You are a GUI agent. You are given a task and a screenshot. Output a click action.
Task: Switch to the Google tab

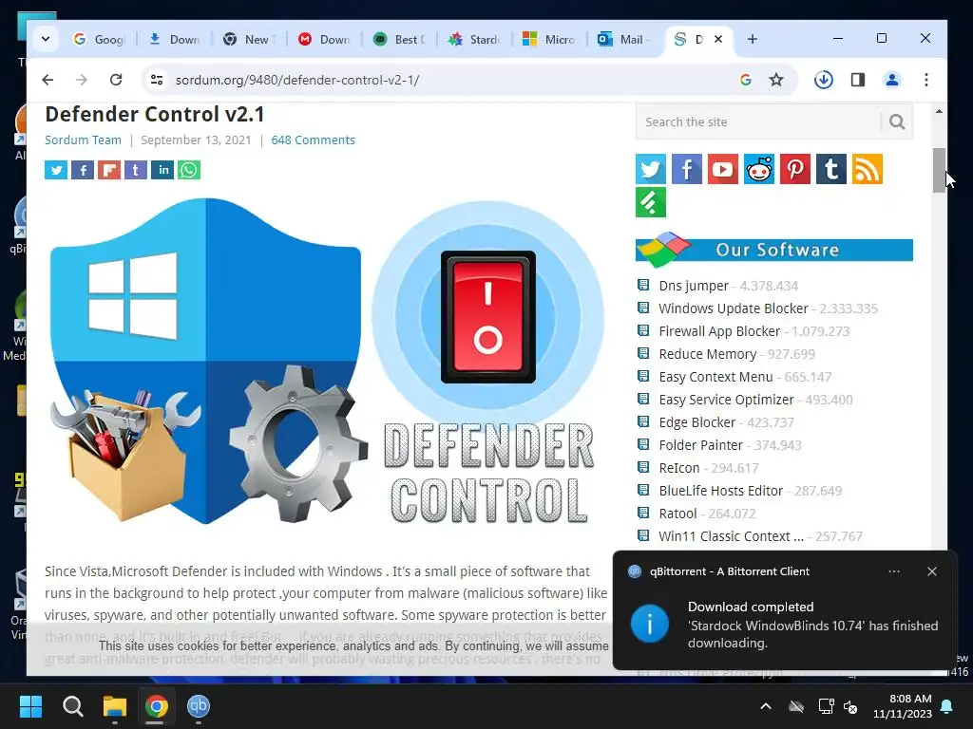tap(101, 39)
